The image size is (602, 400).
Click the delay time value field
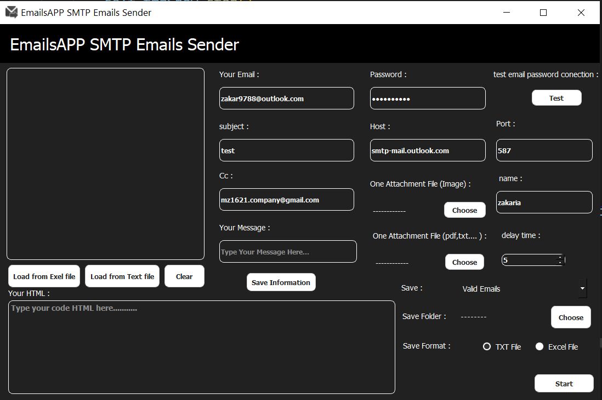click(x=530, y=260)
